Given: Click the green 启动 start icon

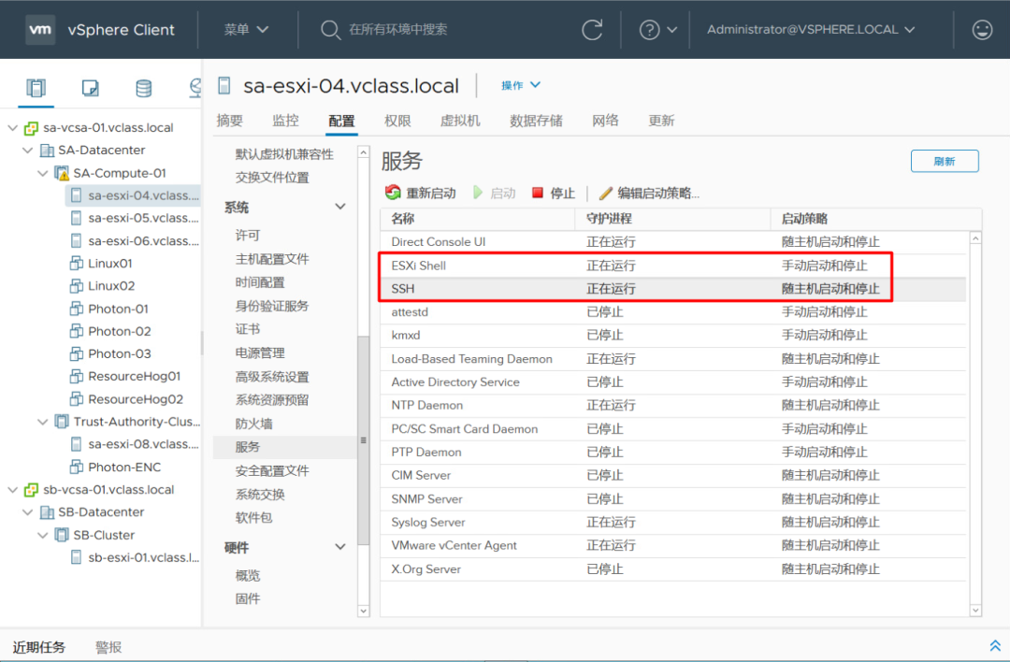Looking at the screenshot, I should click(x=477, y=193).
